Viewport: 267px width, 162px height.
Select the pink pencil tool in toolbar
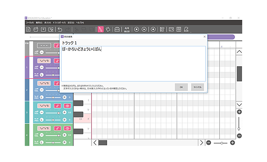click(x=100, y=29)
